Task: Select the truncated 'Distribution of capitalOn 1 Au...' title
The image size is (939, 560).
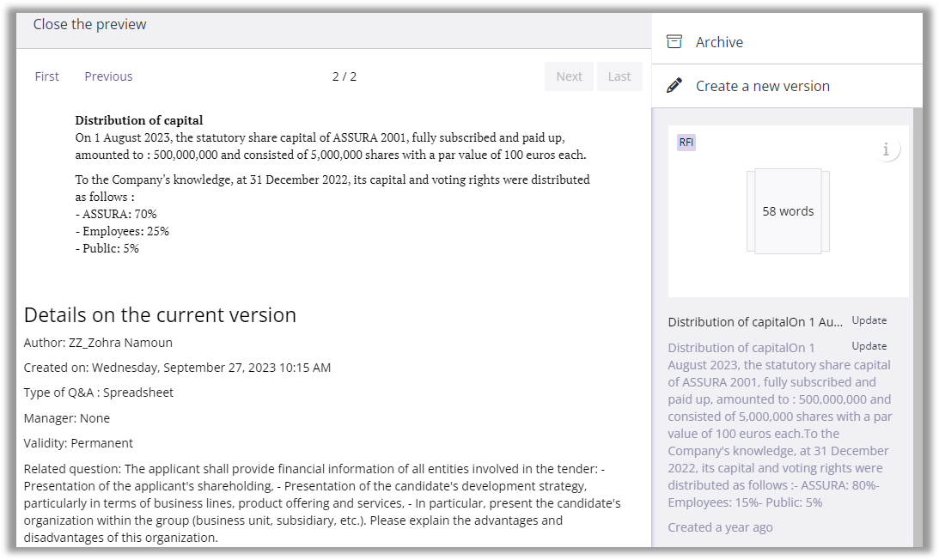Action: 755,322
